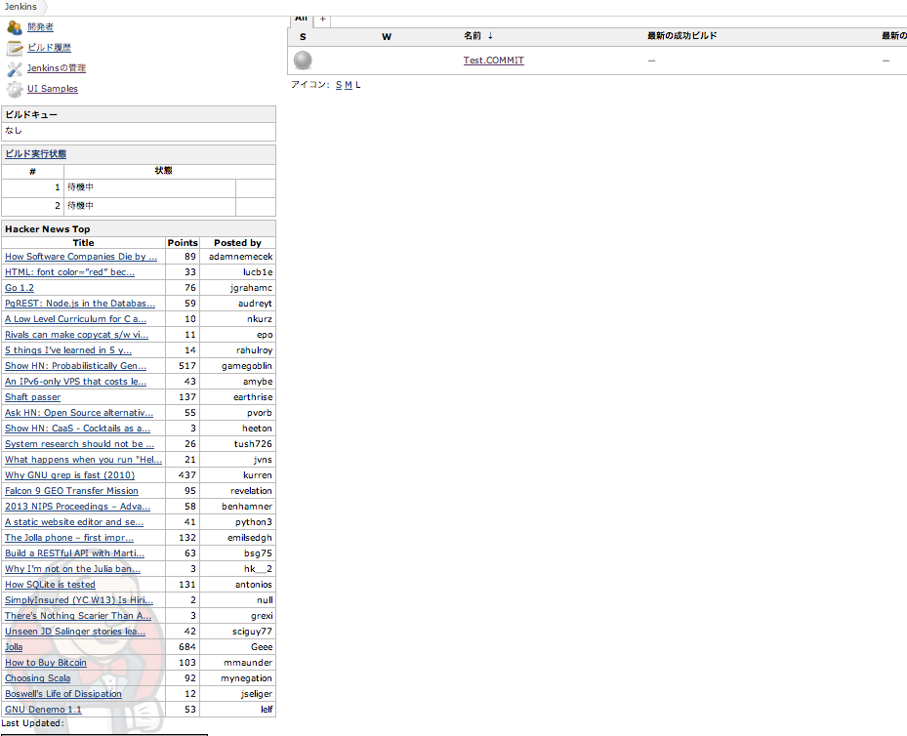Select the All view tab
The height and width of the screenshot is (736, 907).
click(301, 20)
